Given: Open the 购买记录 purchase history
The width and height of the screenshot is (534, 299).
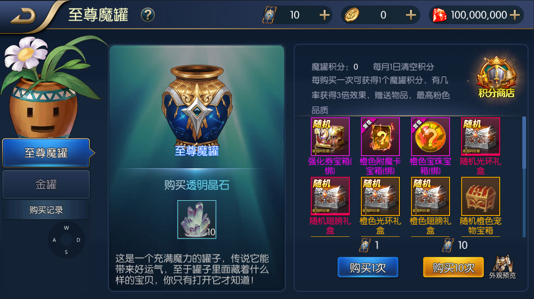Looking at the screenshot, I should pos(46,210).
